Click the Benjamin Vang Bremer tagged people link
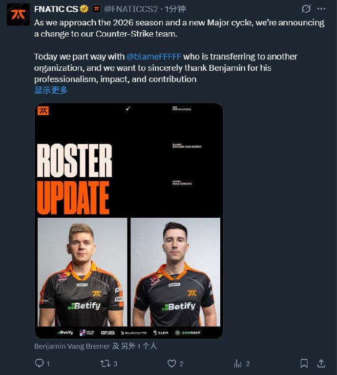The width and height of the screenshot is (337, 375). click(x=95, y=346)
